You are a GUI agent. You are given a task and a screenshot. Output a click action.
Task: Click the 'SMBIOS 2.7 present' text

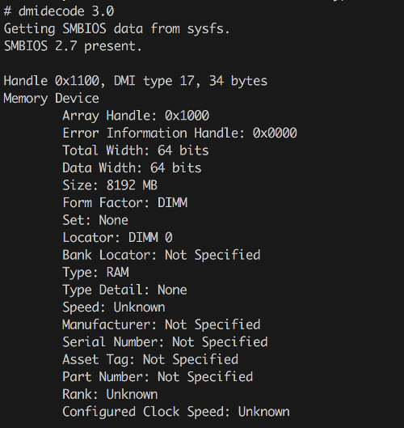[x=73, y=46]
